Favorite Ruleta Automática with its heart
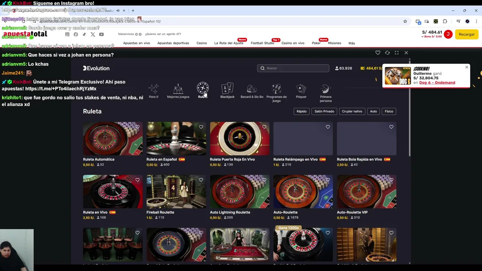The width and height of the screenshot is (482, 271). (137, 127)
